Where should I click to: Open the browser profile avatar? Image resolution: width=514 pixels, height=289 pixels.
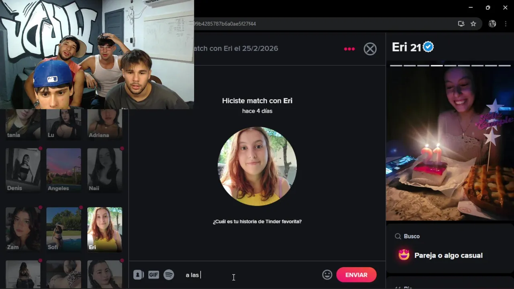[x=492, y=24]
